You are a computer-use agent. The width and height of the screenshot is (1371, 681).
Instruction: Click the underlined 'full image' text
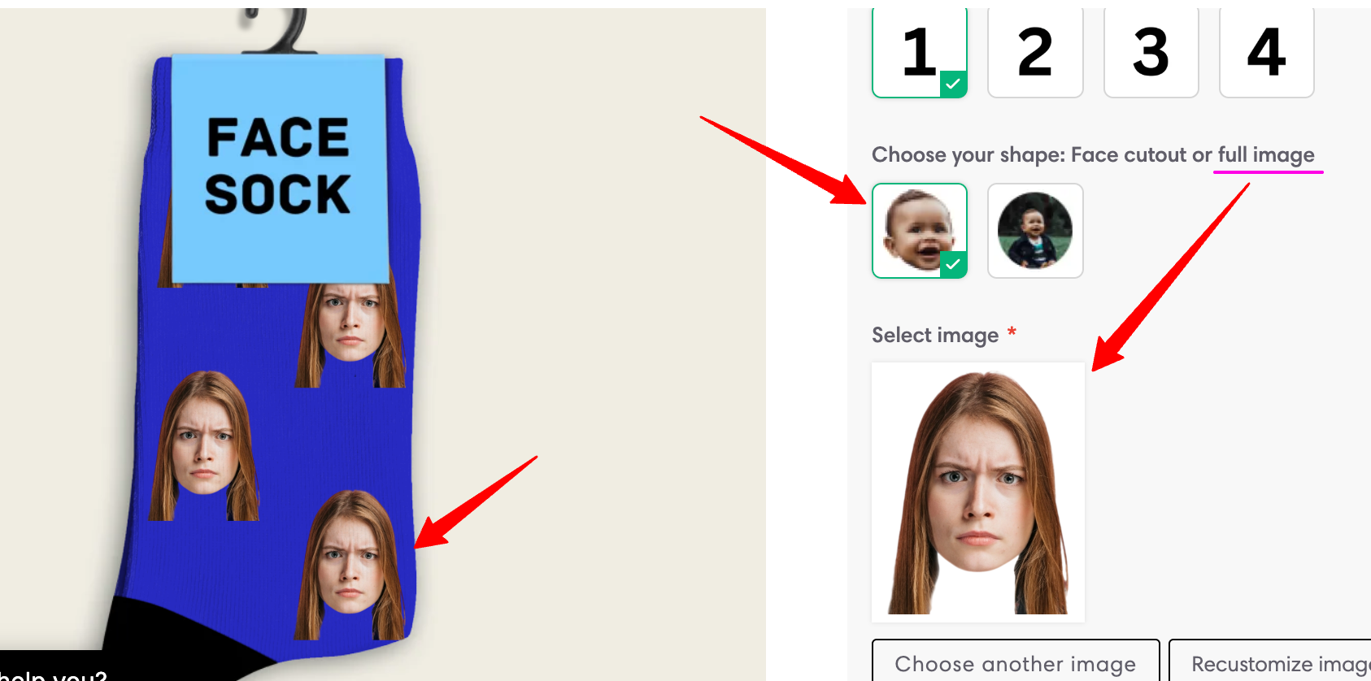click(1266, 154)
